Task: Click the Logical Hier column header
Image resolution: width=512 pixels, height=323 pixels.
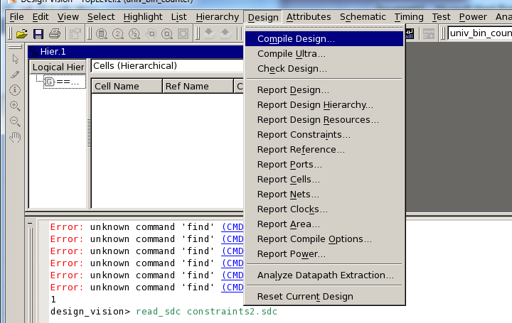Action: click(58, 67)
